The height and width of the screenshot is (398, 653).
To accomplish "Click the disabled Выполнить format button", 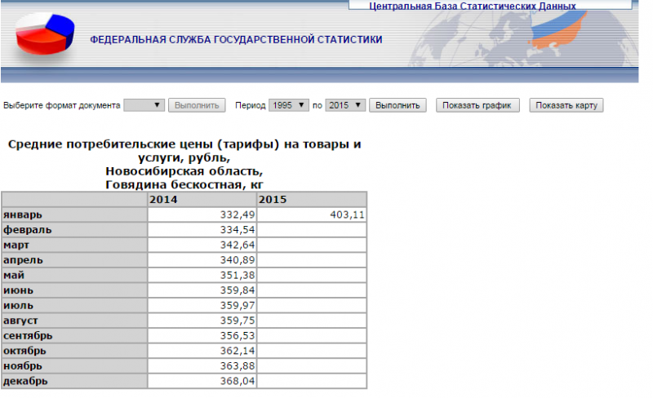I will click(x=197, y=105).
